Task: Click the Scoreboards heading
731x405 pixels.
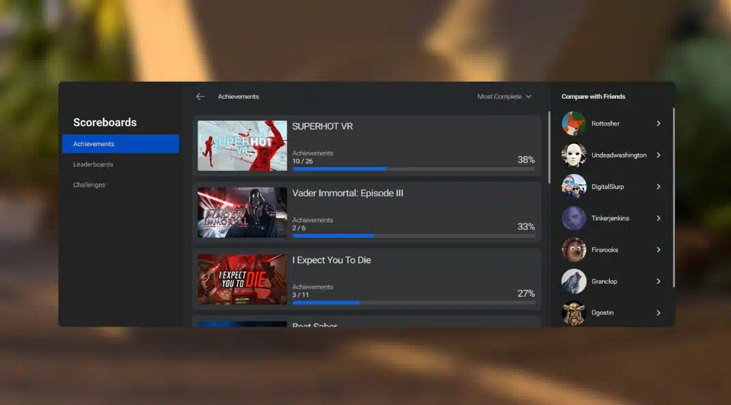Action: pos(105,123)
